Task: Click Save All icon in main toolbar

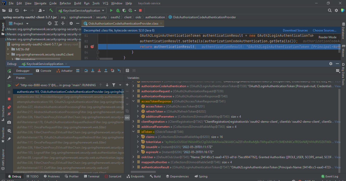Action: click(10, 10)
